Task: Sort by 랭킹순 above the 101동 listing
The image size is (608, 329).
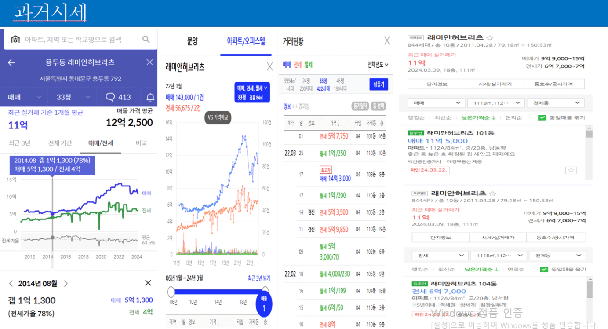Action: [x=416, y=118]
